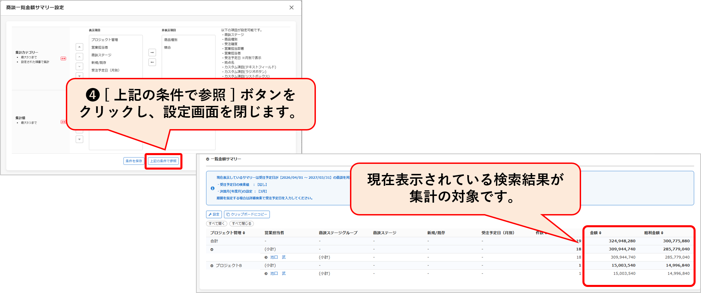Click プロジェクトB label in summary table
The height and width of the screenshot is (293, 701).
(229, 266)
